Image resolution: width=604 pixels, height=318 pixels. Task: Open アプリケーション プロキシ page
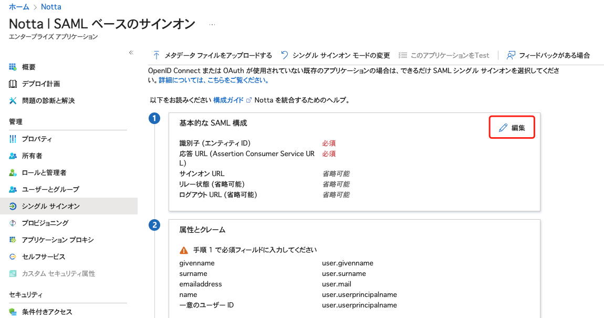[58, 240]
